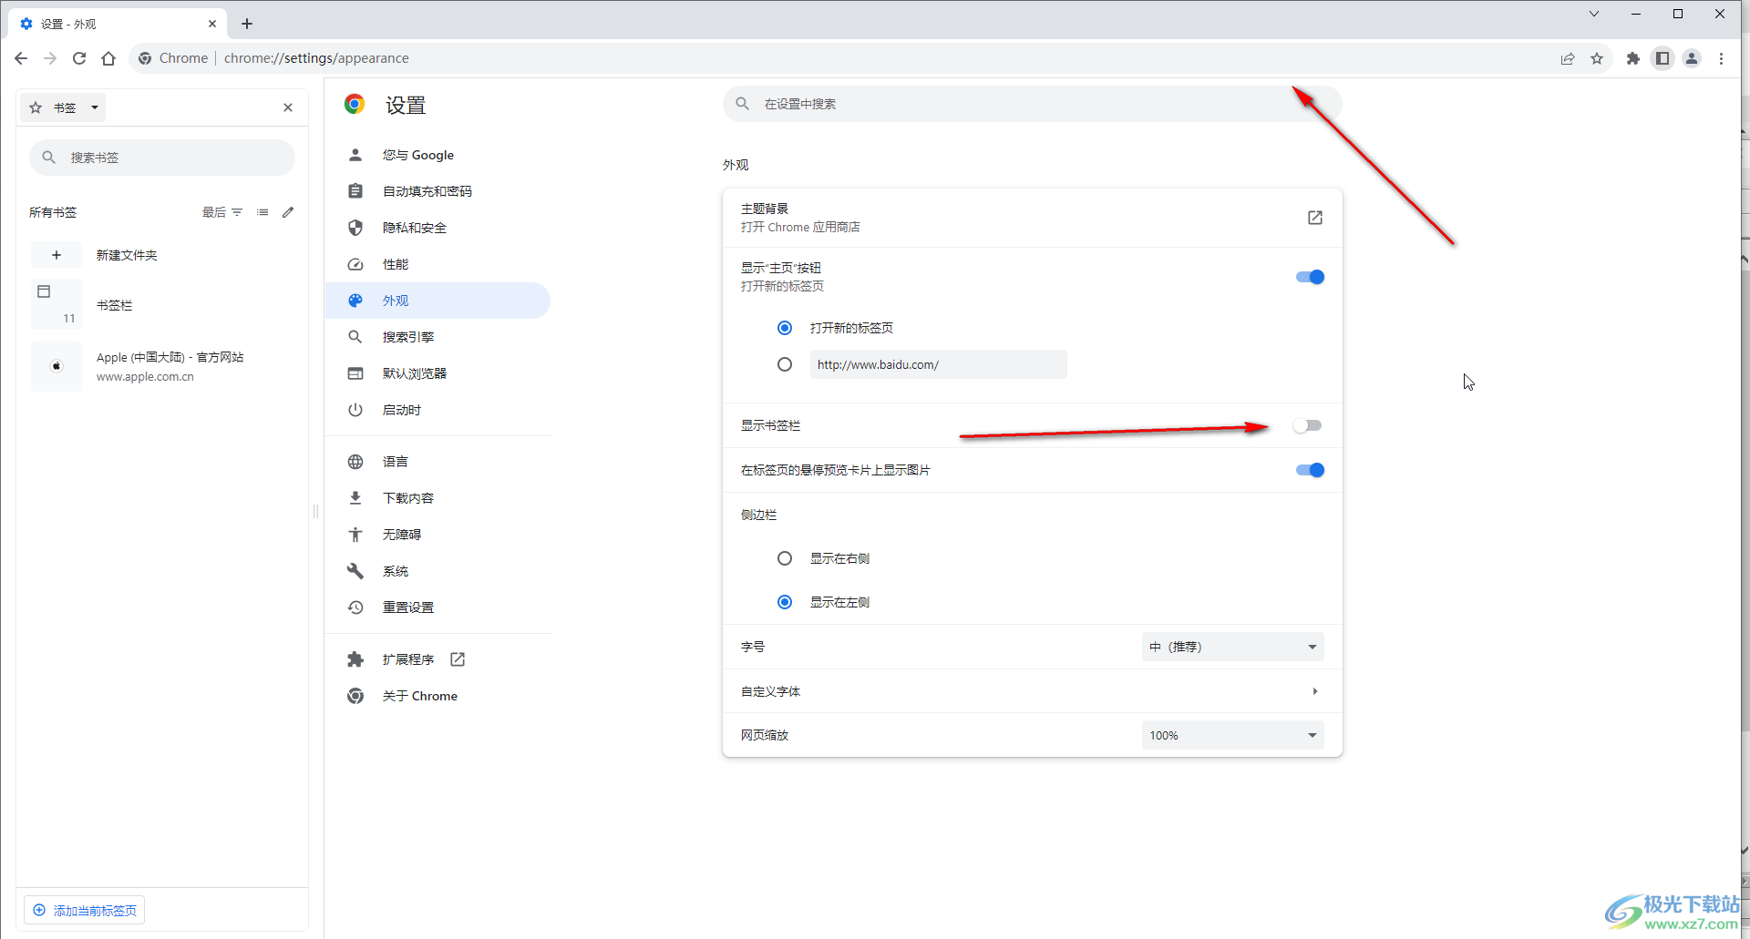Close the bookmarks side panel
Viewport: 1750px width, 939px height.
click(x=288, y=107)
